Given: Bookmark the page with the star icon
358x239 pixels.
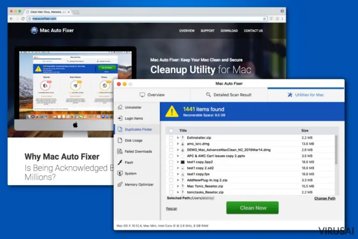Looking at the screenshot, I should click(x=264, y=19).
